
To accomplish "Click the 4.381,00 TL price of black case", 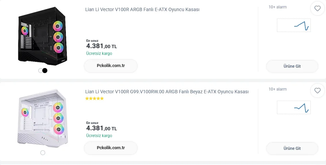I will [101, 46].
